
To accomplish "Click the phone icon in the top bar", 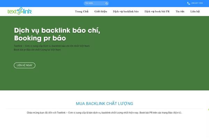I will tap(188, 3).
